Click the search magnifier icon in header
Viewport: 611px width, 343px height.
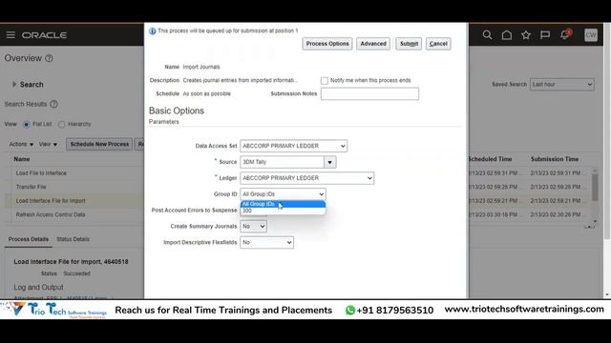[487, 35]
